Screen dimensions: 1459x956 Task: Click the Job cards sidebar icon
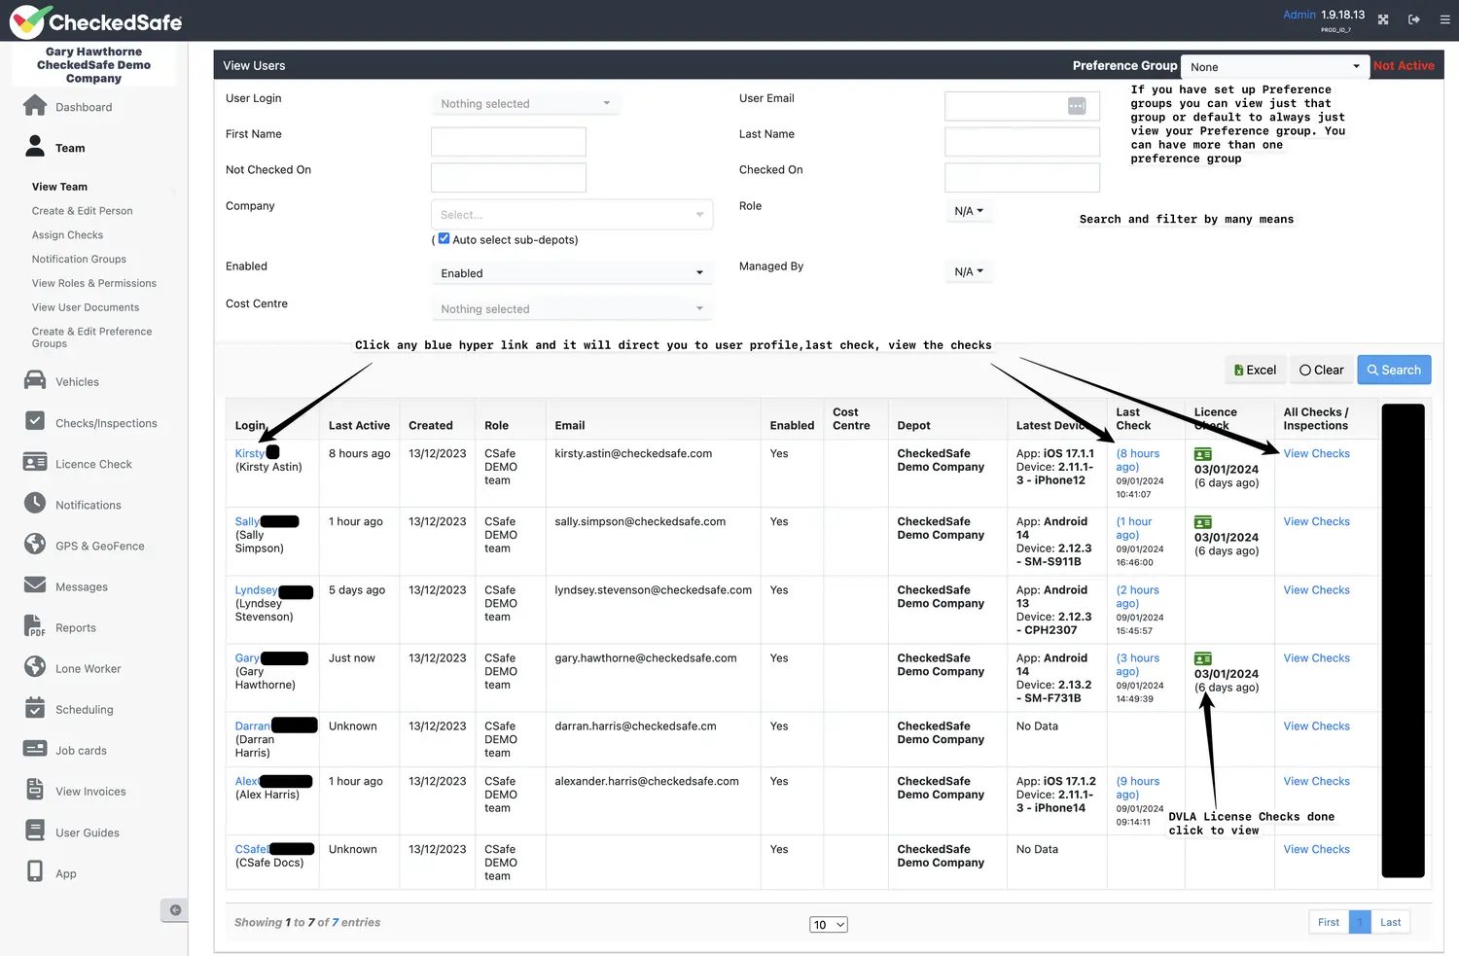click(x=36, y=749)
